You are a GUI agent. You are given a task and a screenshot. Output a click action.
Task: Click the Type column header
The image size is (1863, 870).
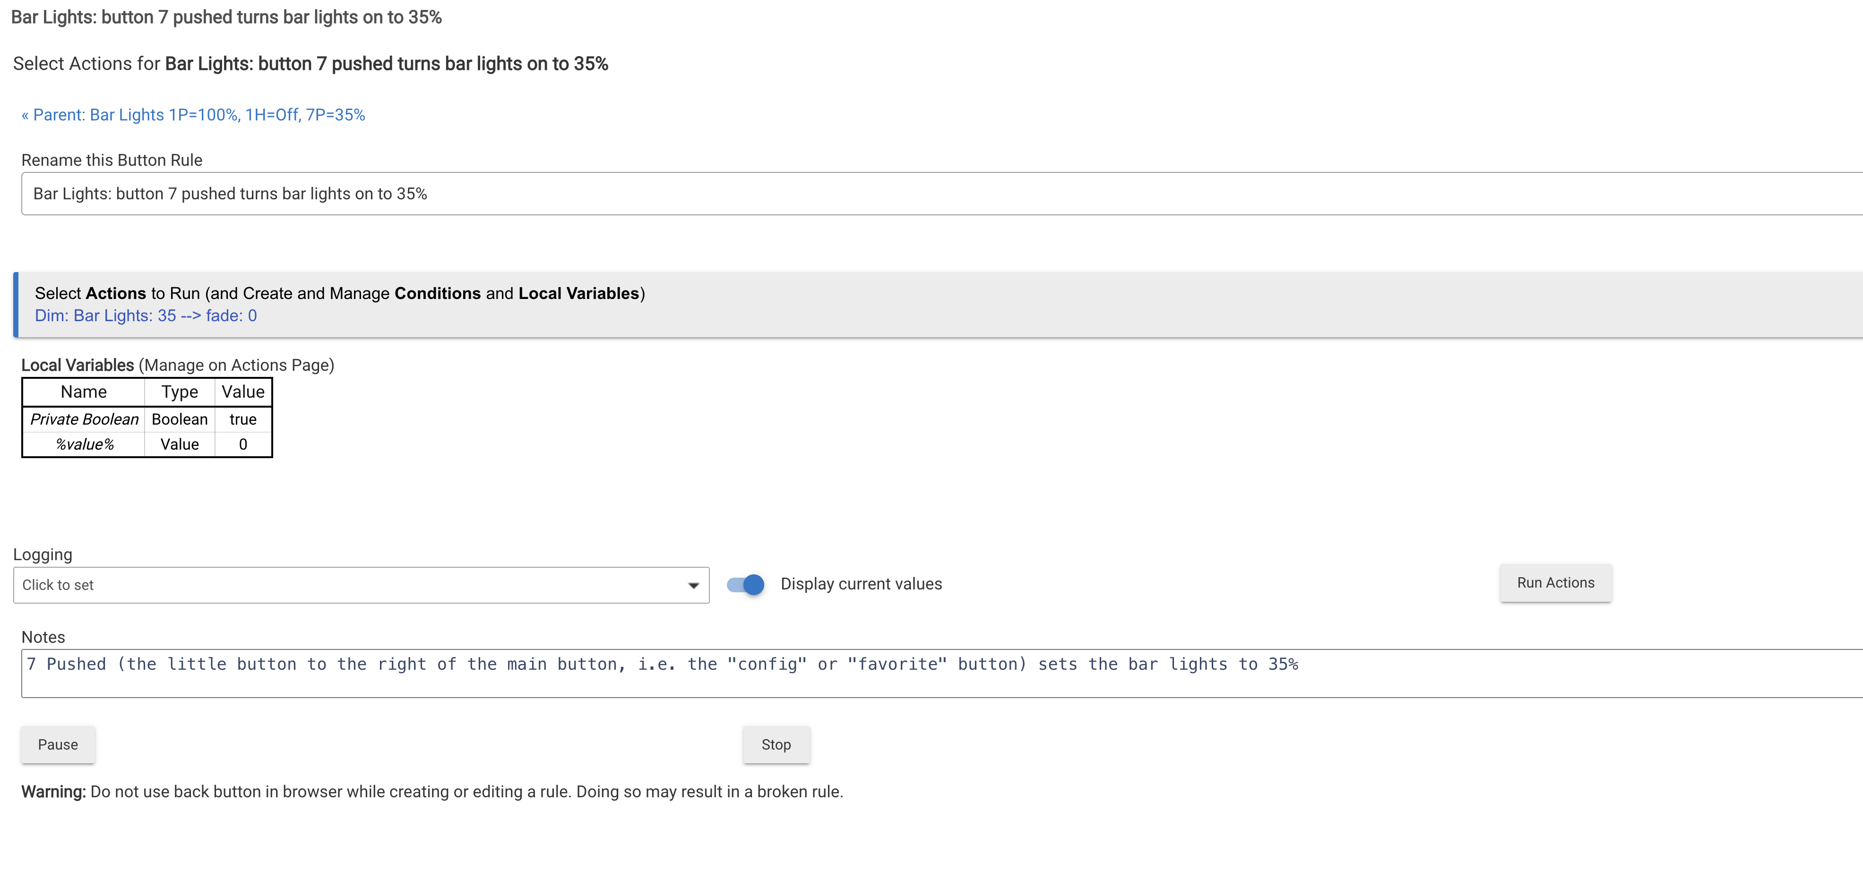coord(180,392)
